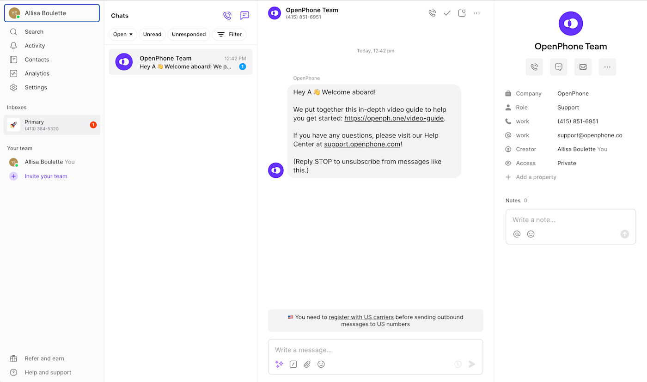Click the call button under OpenPhone Team contact
This screenshot has height=382, width=647.
[534, 67]
